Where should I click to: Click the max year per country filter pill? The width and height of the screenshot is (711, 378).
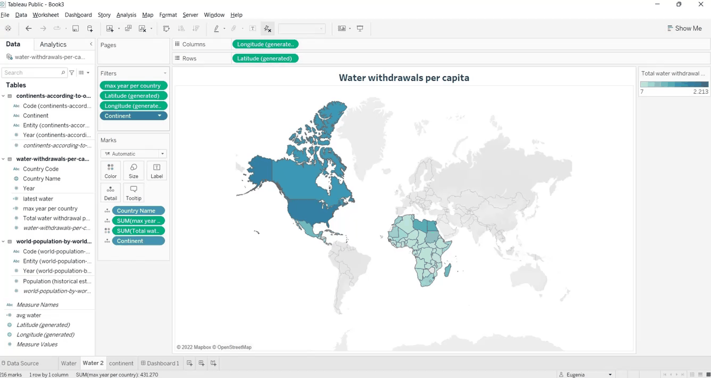coord(134,86)
